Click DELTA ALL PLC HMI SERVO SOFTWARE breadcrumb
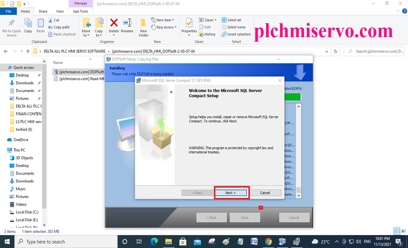 [74, 51]
